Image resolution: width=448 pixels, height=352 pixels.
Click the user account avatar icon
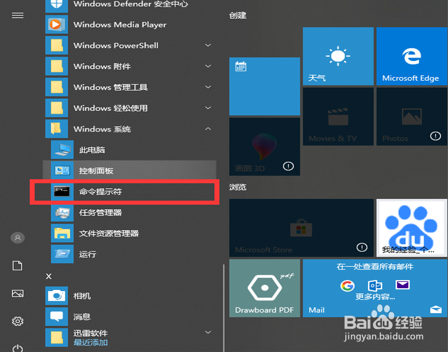pos(18,238)
